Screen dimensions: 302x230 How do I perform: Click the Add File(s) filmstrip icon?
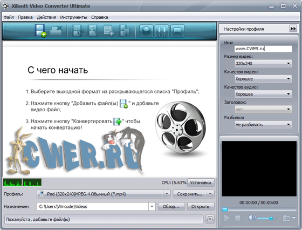(40, 30)
